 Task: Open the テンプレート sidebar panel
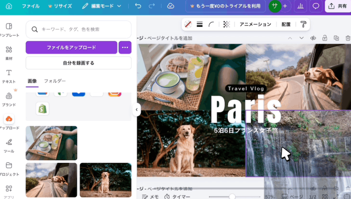[x=9, y=30]
